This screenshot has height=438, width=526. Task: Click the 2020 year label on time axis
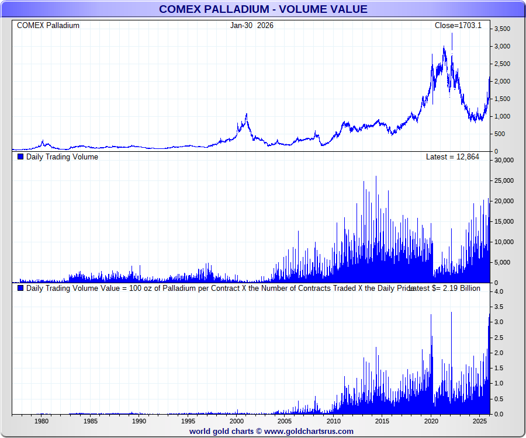(x=431, y=421)
